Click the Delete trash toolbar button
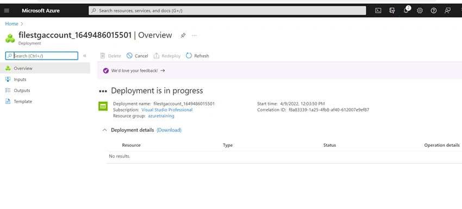Screen dimensions: 462x209 click(x=110, y=56)
